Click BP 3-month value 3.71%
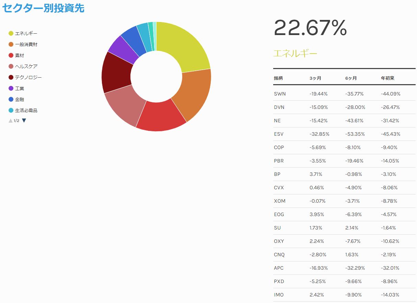The height and width of the screenshot is (303, 417). [x=316, y=174]
